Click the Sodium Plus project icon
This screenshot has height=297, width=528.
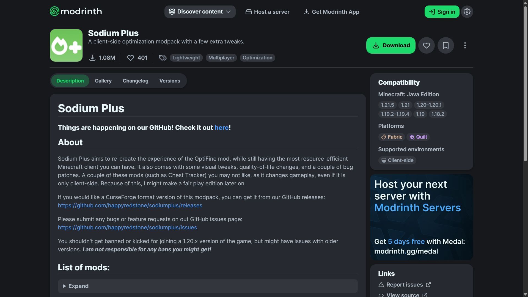pos(66,45)
